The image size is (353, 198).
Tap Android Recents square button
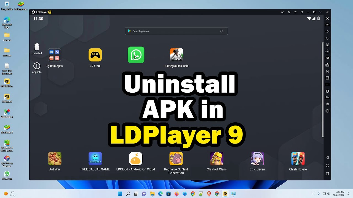point(327,174)
